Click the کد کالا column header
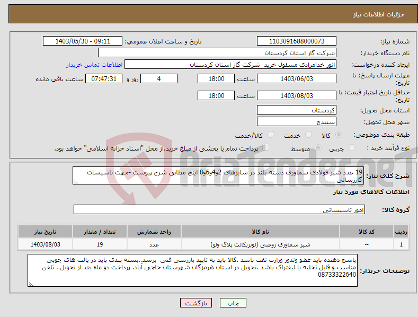Screen dimensions: 418x317 367,232
